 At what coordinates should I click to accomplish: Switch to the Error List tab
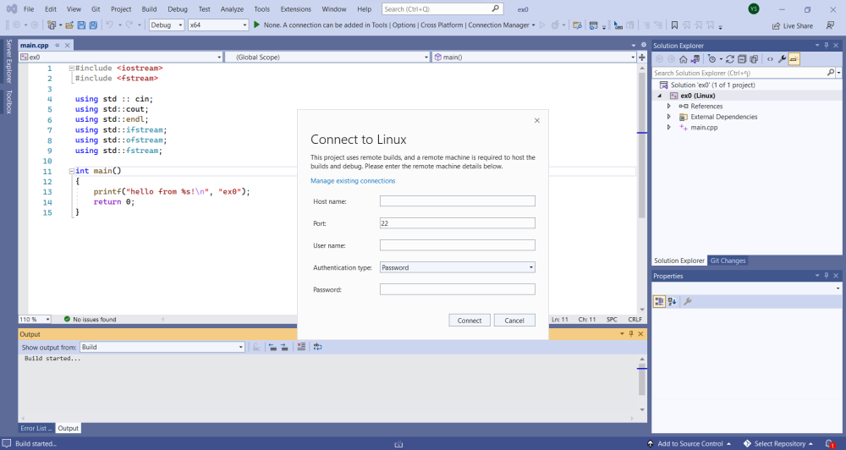coord(36,428)
